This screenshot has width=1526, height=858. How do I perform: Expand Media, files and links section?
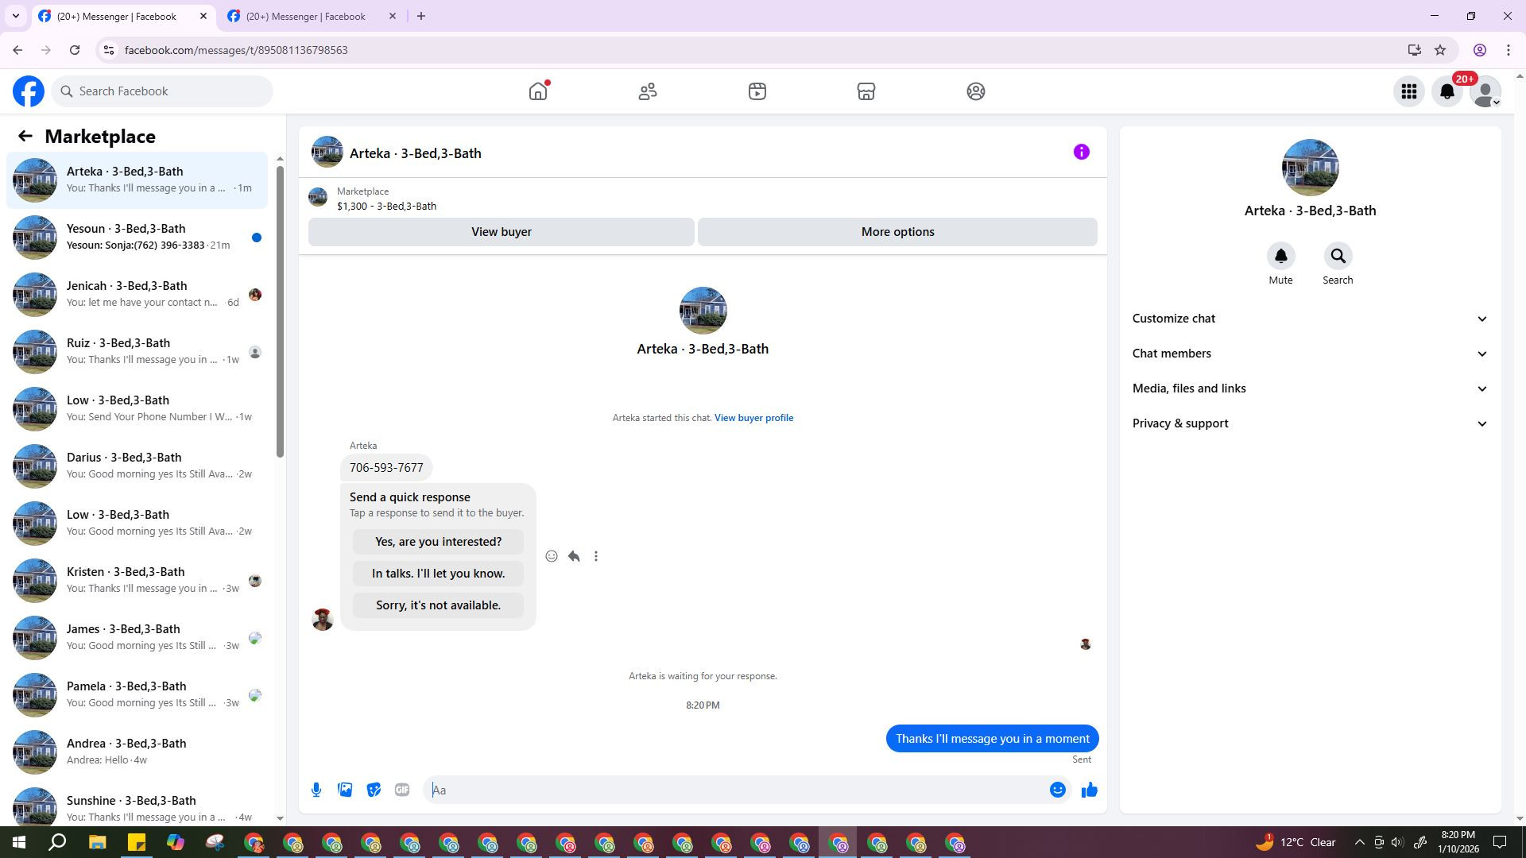pyautogui.click(x=1309, y=388)
